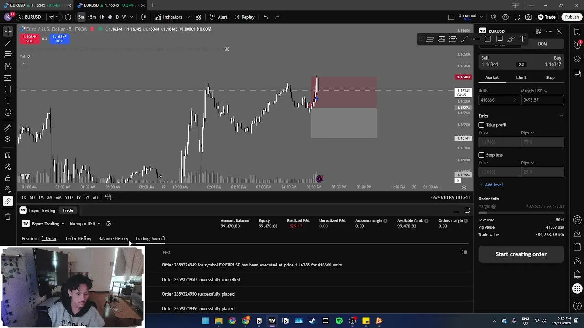Select the 5m timeframe

pyautogui.click(x=81, y=17)
